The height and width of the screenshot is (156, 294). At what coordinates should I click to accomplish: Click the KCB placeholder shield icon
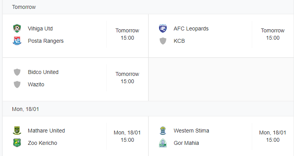tap(163, 41)
